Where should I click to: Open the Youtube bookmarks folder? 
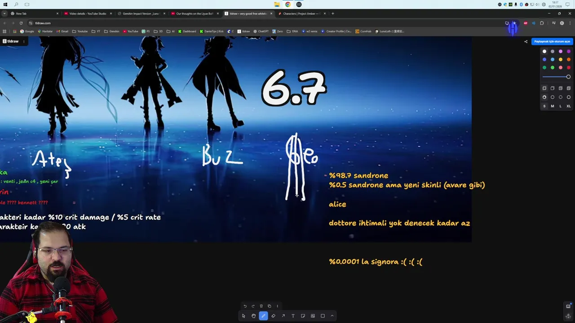click(x=80, y=31)
